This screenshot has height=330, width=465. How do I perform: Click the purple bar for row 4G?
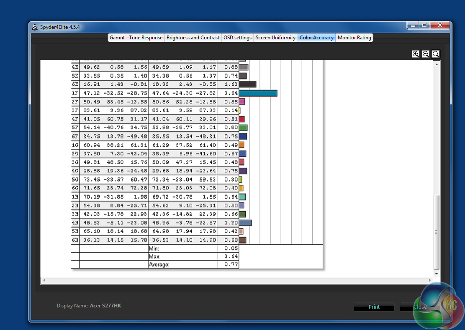pos(243,171)
